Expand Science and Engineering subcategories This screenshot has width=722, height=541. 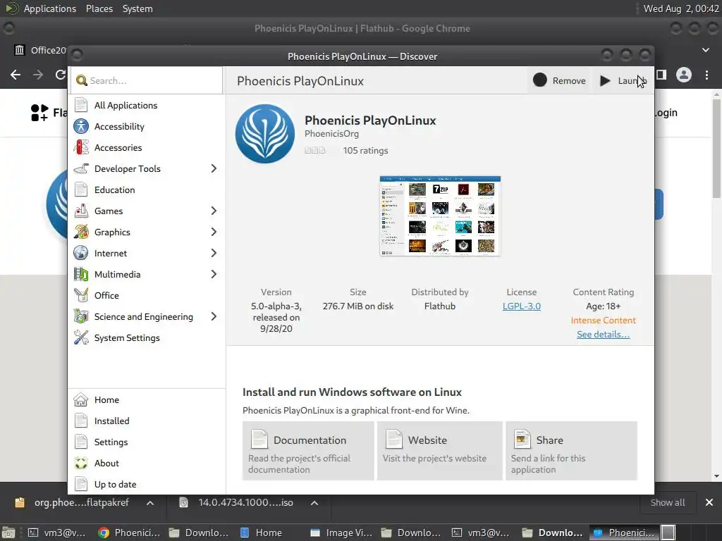coord(214,316)
